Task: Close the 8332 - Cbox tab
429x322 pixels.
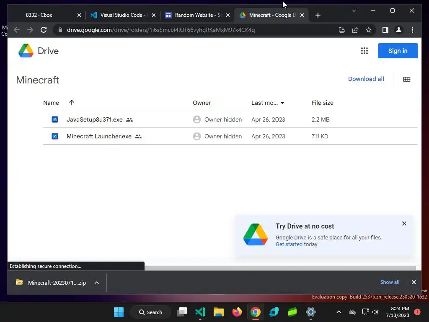Action: [x=79, y=15]
